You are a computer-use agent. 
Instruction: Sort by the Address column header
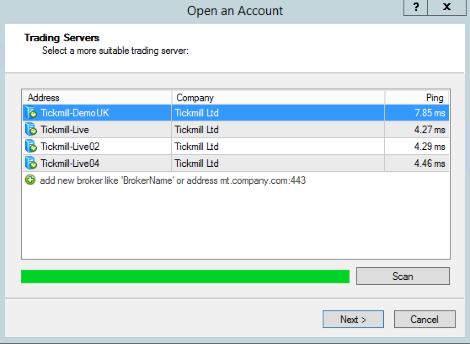97,98
